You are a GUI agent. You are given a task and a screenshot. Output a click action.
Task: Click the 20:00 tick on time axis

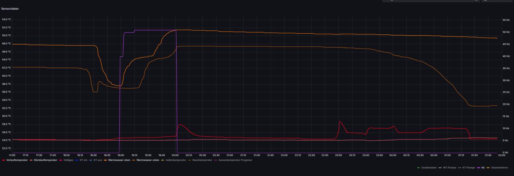tap(175, 155)
